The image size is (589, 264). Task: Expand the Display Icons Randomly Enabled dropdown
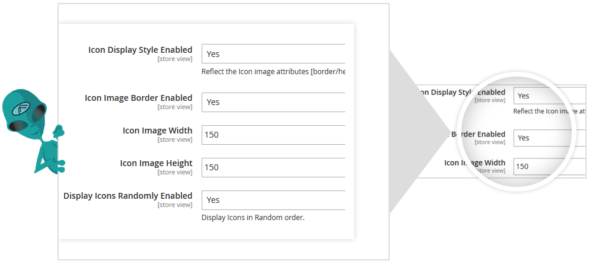[x=273, y=200]
